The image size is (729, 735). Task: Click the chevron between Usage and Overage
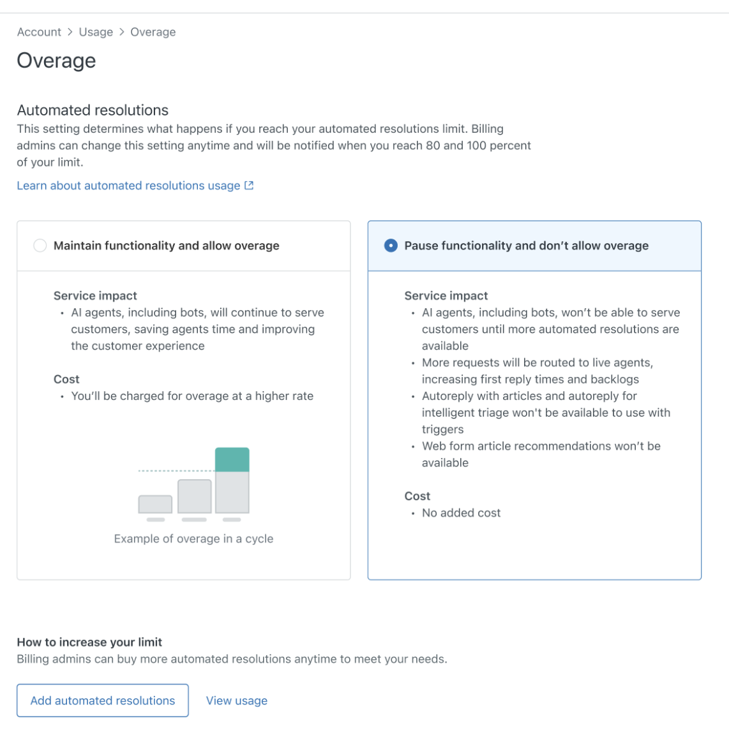121,32
